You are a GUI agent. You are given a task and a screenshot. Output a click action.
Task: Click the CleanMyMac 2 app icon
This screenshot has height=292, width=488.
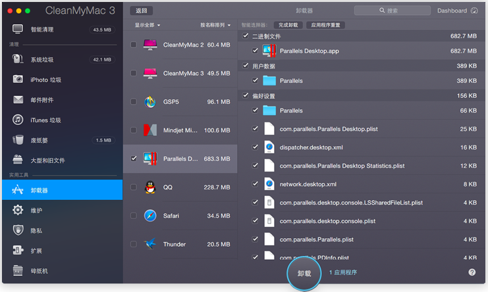(150, 45)
